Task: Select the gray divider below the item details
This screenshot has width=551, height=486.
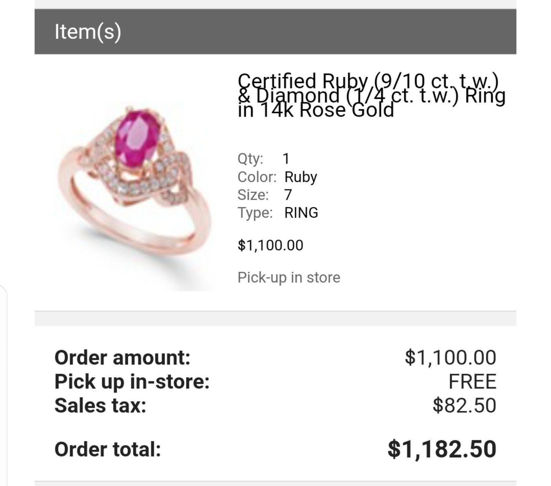Action: 275,318
